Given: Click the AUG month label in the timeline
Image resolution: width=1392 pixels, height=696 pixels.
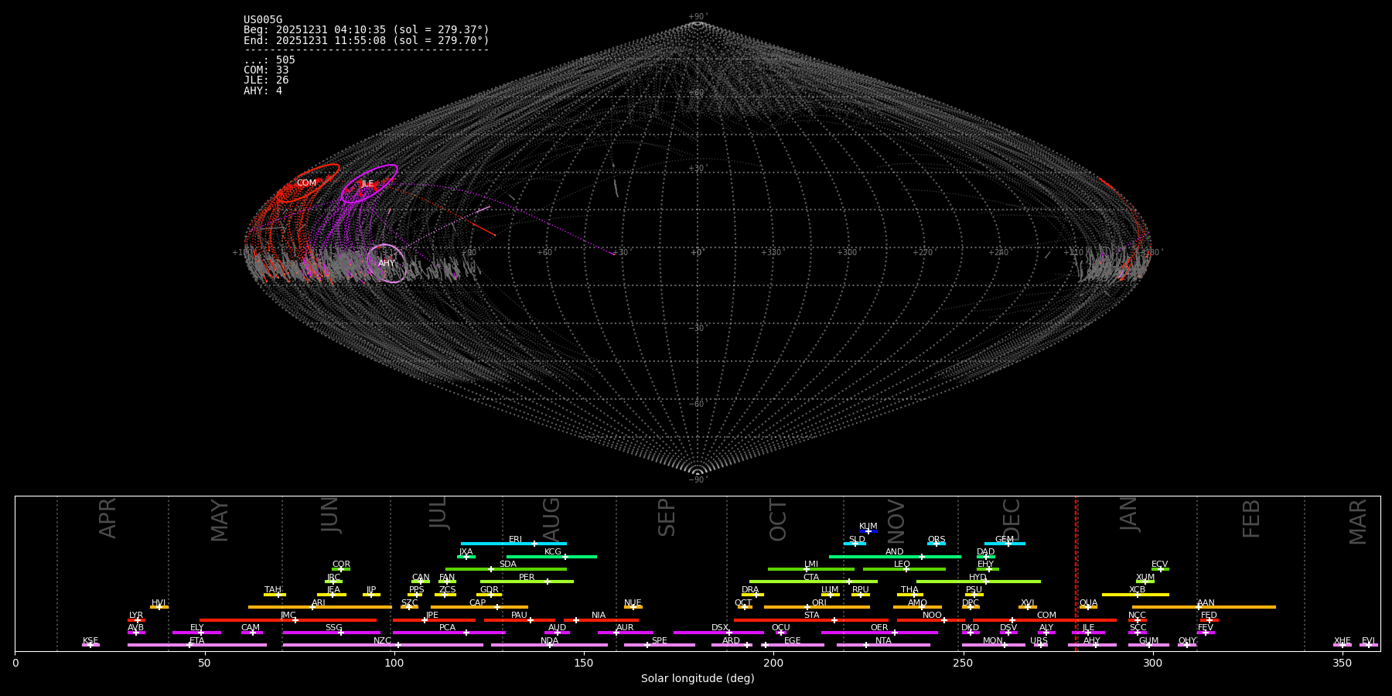Looking at the screenshot, I should point(551,519).
